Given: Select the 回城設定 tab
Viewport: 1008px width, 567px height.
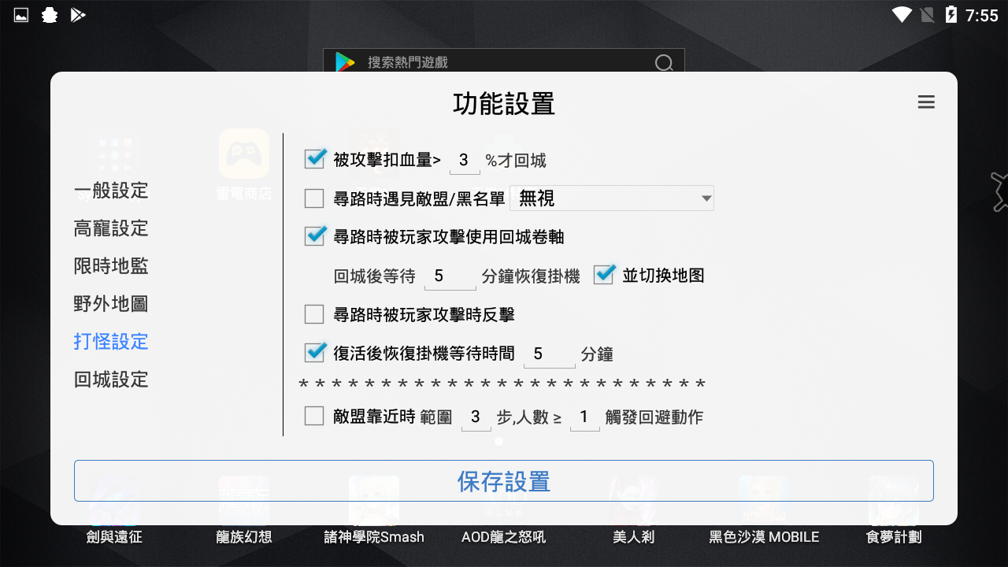Looking at the screenshot, I should click(x=110, y=380).
